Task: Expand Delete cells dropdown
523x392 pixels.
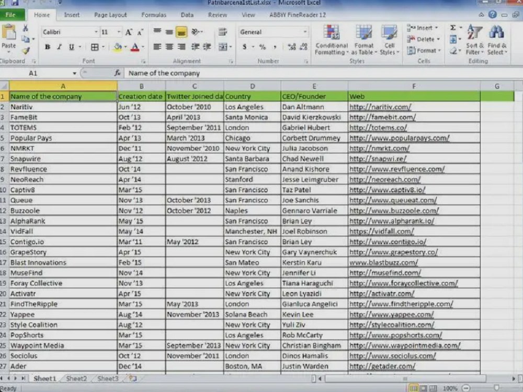Action: tap(438, 39)
